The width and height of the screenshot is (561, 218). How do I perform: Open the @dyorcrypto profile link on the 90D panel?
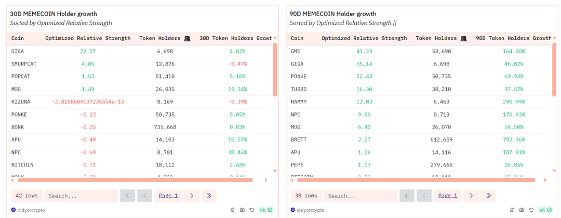(311, 210)
